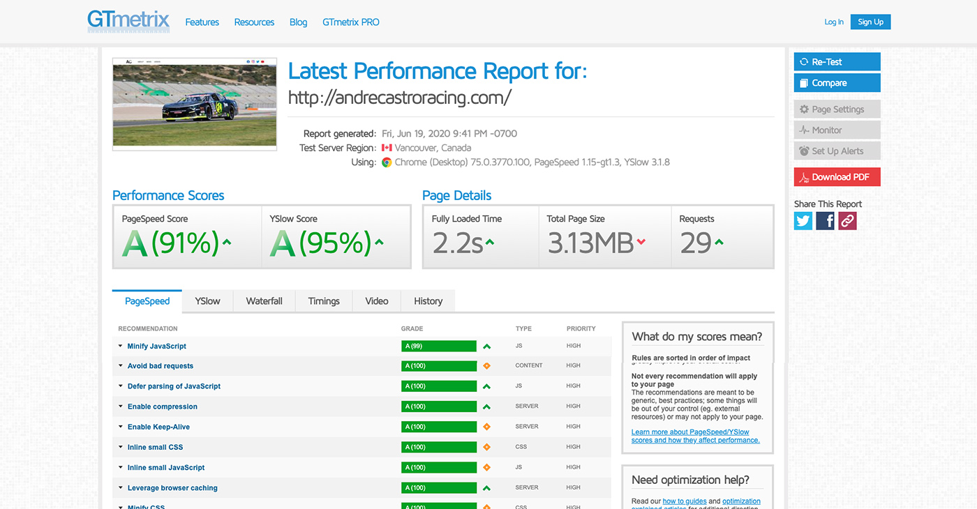Share report via Twitter icon
This screenshot has width=977, height=509.
[803, 221]
